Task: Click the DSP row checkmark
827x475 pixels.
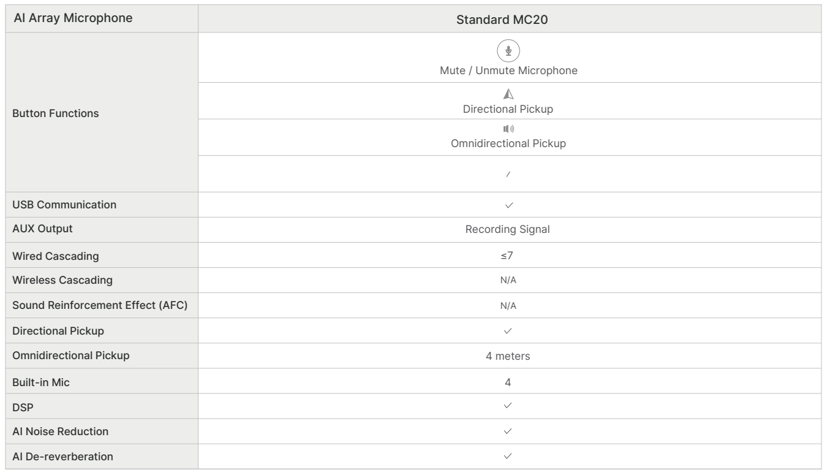Action: click(x=508, y=406)
